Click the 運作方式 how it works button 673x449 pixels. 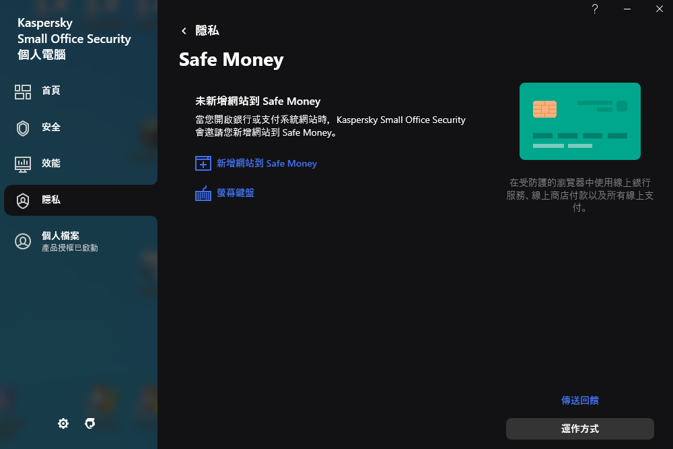[580, 429]
